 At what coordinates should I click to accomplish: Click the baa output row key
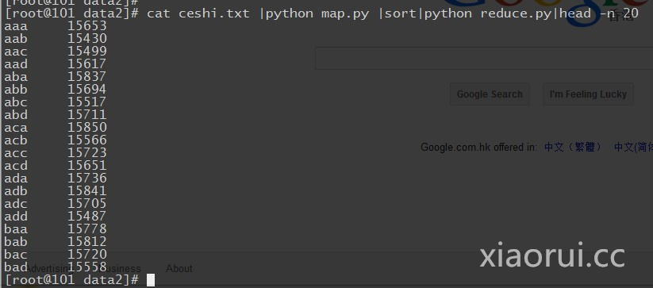[16, 229]
